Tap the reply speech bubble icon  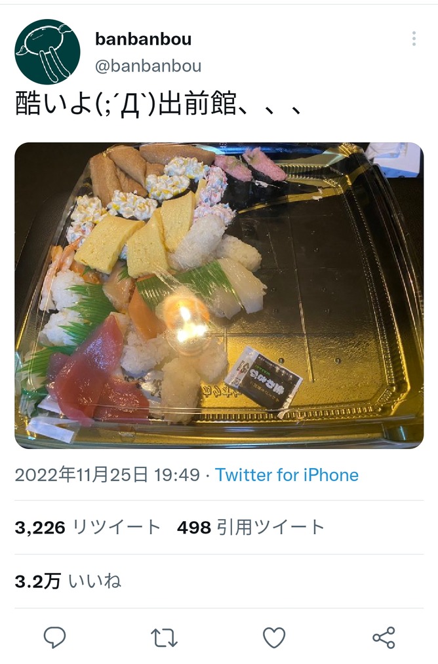(x=54, y=637)
